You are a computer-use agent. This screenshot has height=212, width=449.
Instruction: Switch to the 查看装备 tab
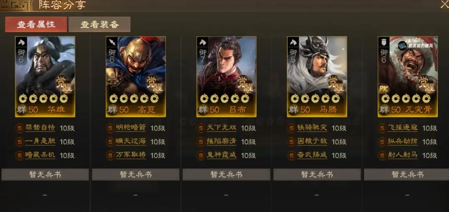[x=100, y=24]
